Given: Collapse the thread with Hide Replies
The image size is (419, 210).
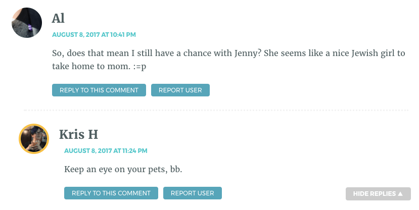Looking at the screenshot, I should [x=378, y=194].
